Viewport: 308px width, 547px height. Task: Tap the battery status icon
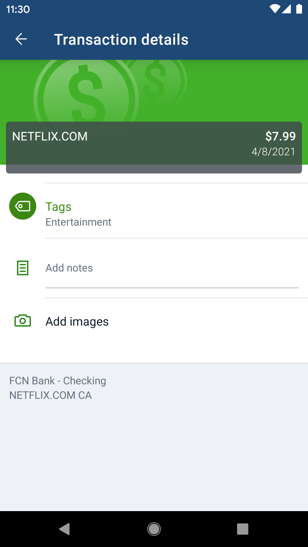[x=299, y=9]
